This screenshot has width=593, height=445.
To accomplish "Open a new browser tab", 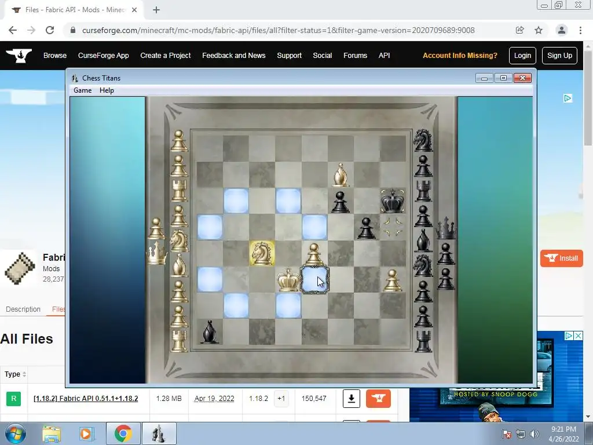I will coord(156,10).
